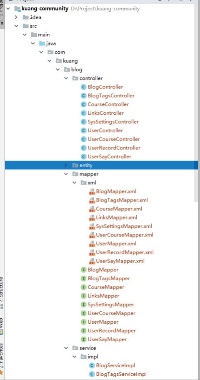Image resolution: width=200 pixels, height=380 pixels.
Task: Collapse the impl package
Action: (74, 357)
